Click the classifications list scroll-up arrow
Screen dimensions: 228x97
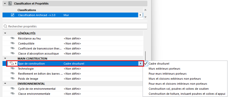[145, 10]
